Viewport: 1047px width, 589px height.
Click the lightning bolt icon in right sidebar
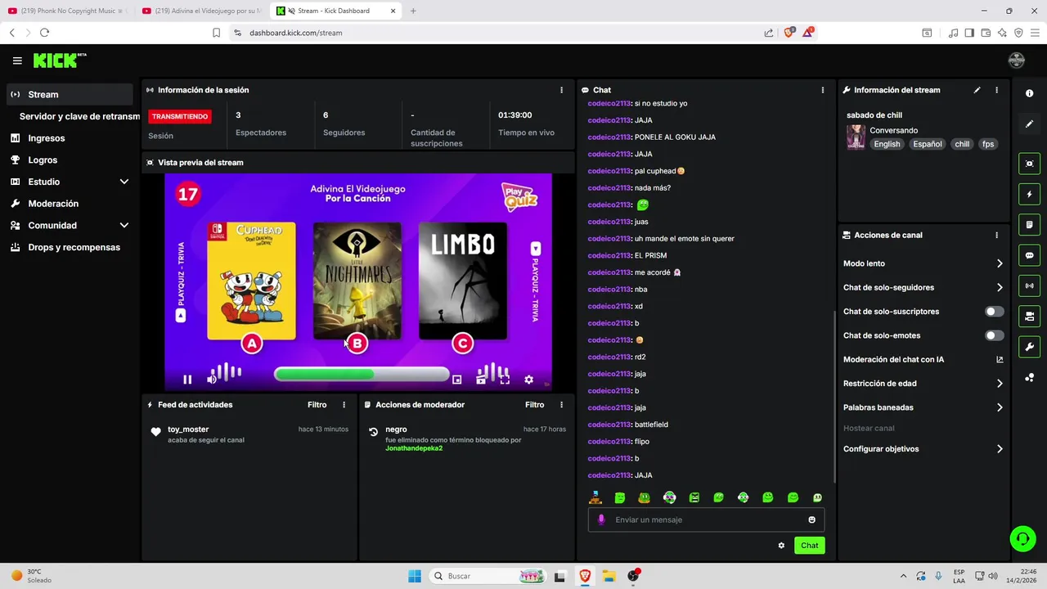tap(1029, 195)
